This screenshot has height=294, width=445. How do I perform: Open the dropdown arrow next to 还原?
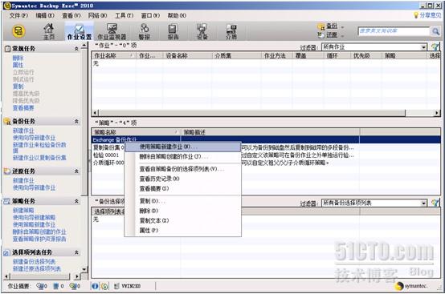click(342, 36)
